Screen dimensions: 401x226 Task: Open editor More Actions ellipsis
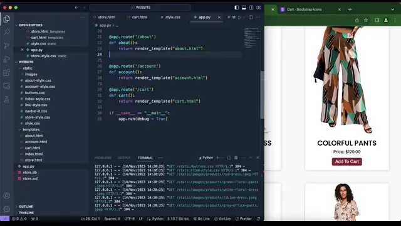(258, 17)
